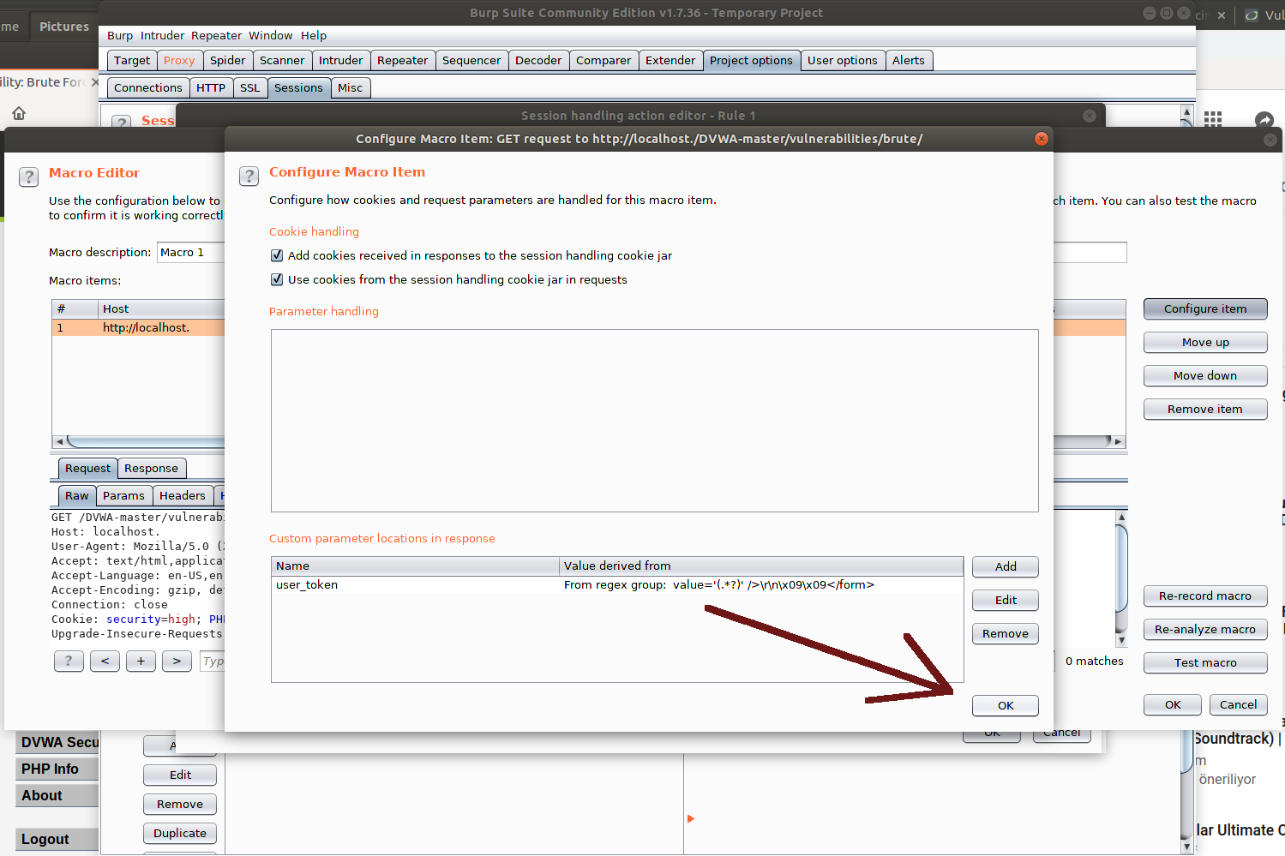
Task: Open the Macro Editor help icon
Action: tap(28, 177)
